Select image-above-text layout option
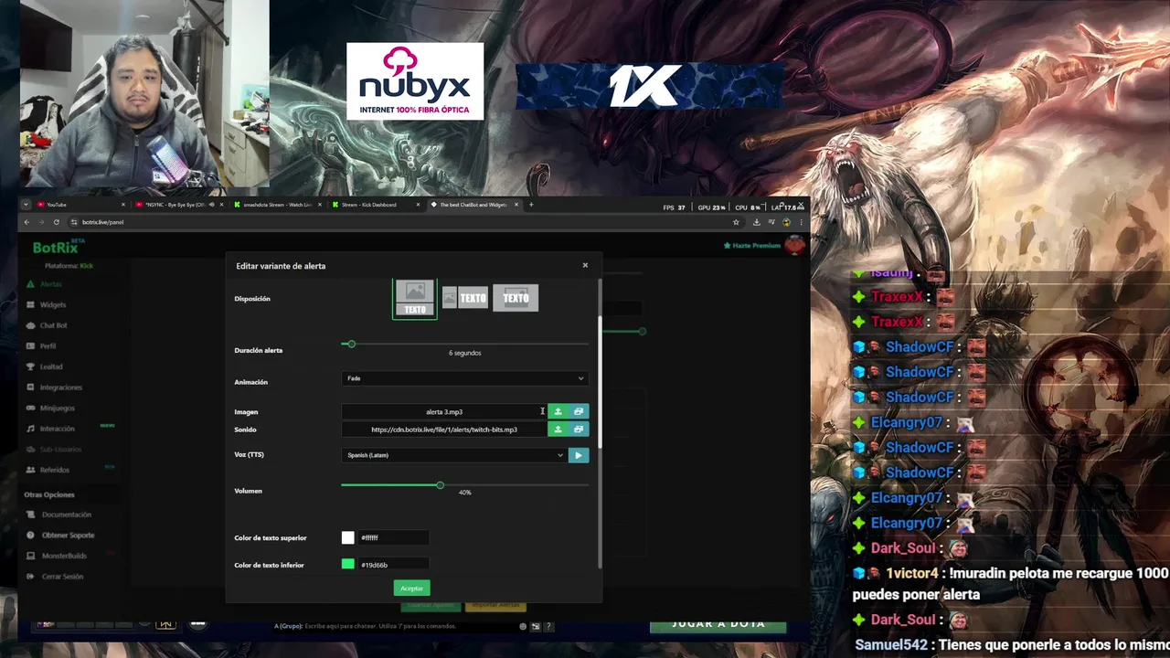1170x658 pixels. [415, 299]
